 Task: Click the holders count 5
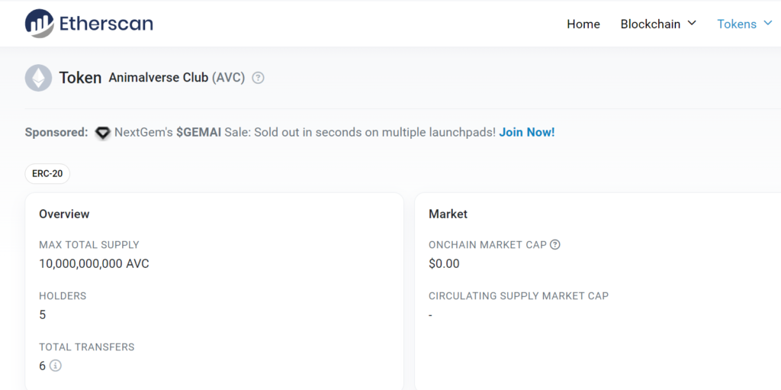43,314
